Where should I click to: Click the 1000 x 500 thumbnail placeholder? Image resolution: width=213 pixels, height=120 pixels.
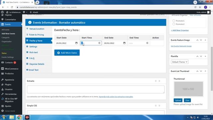coord(188,89)
